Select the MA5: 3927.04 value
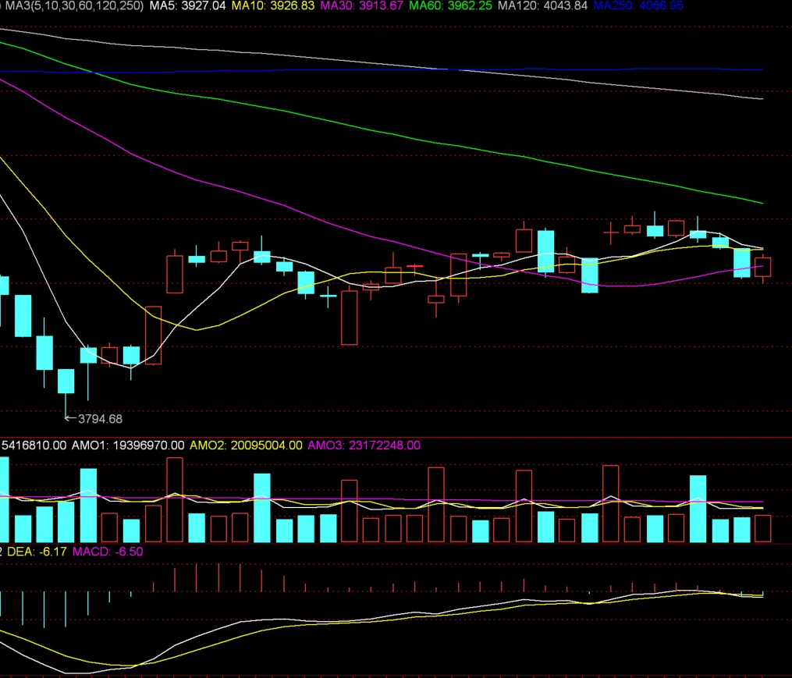792x678 pixels. (x=187, y=6)
